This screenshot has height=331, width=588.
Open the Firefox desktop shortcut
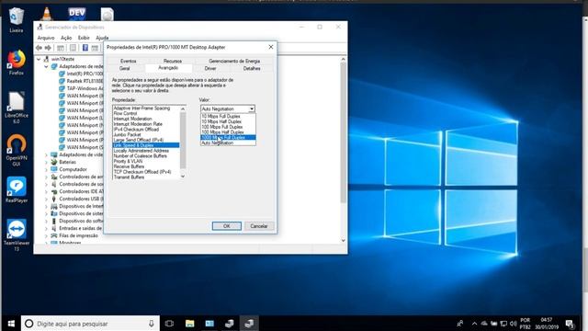coord(17,63)
